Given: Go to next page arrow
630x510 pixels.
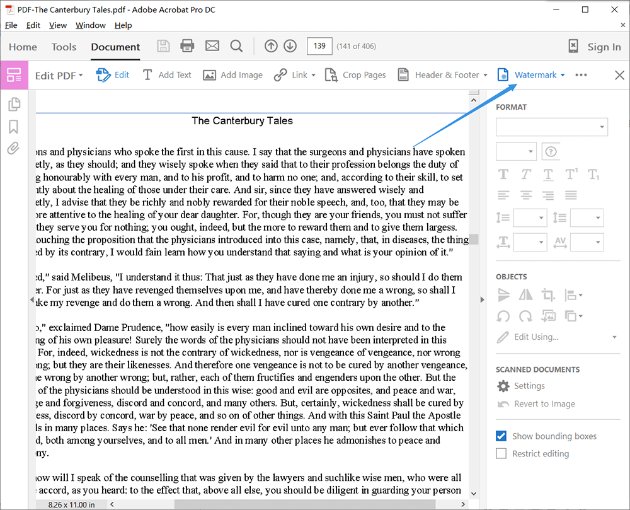Looking at the screenshot, I should click(290, 46).
